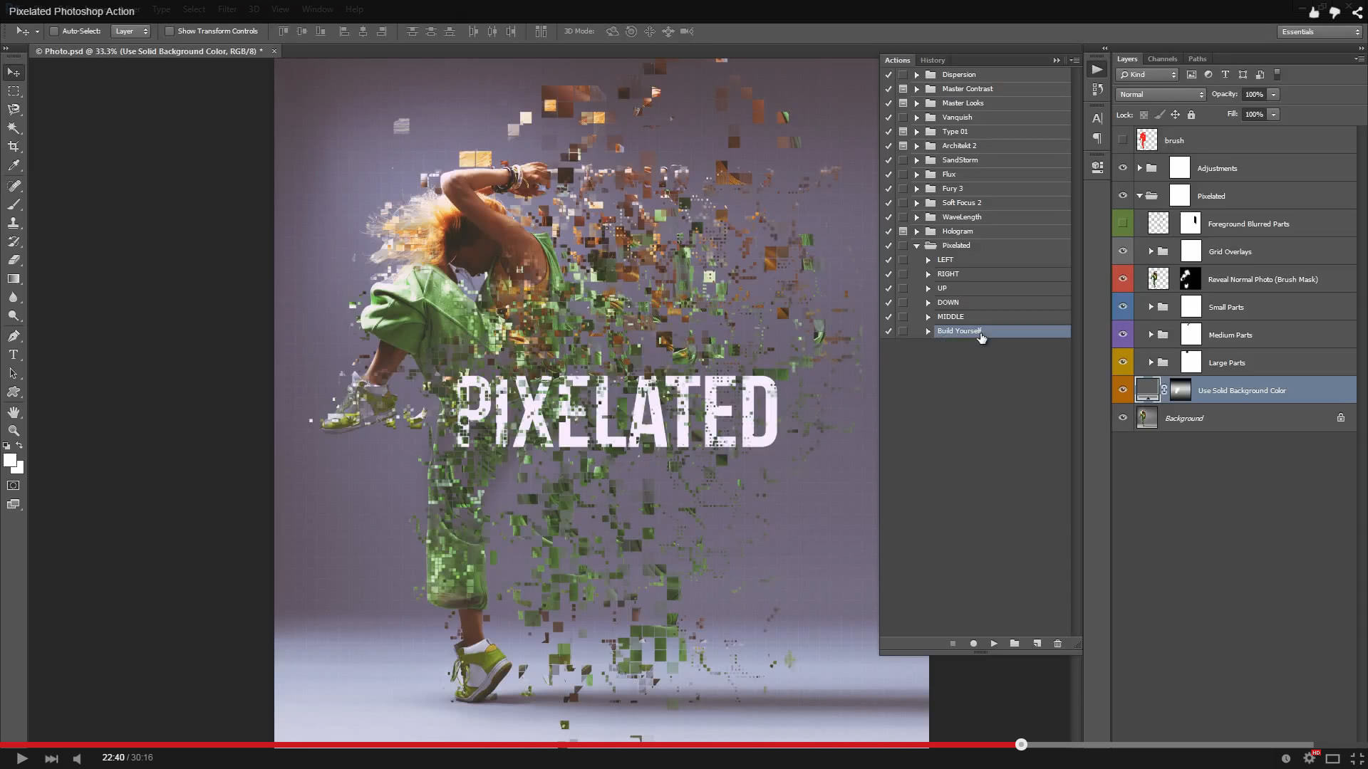Select the Crop tool
Screen dimensions: 1368x769
13,146
